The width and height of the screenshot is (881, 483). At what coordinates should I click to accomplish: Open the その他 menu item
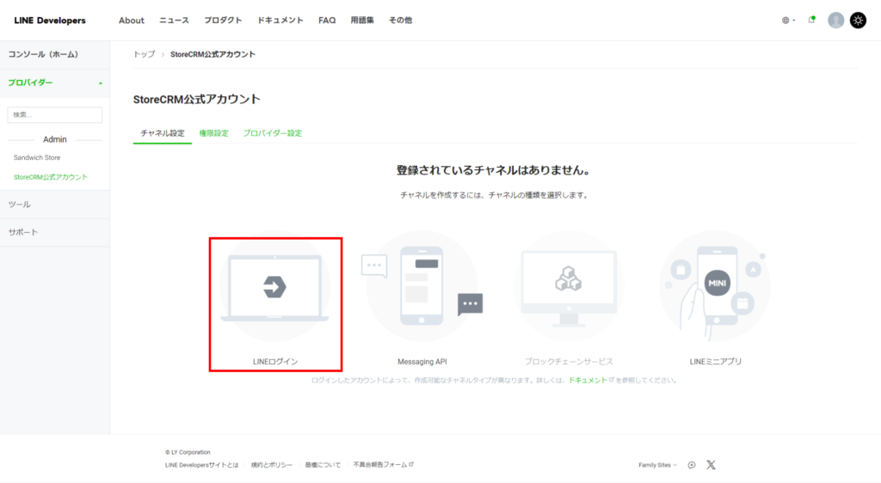coord(401,20)
